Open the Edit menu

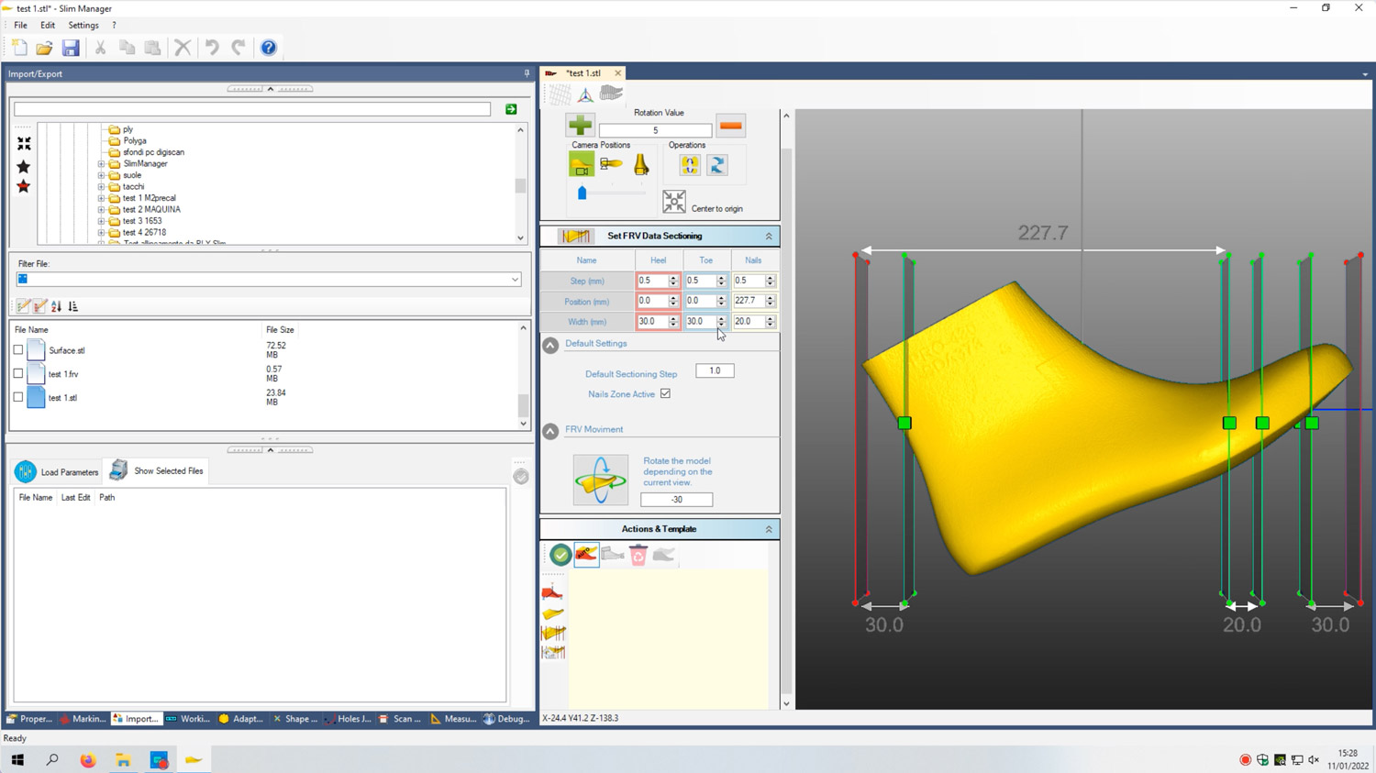(48, 26)
